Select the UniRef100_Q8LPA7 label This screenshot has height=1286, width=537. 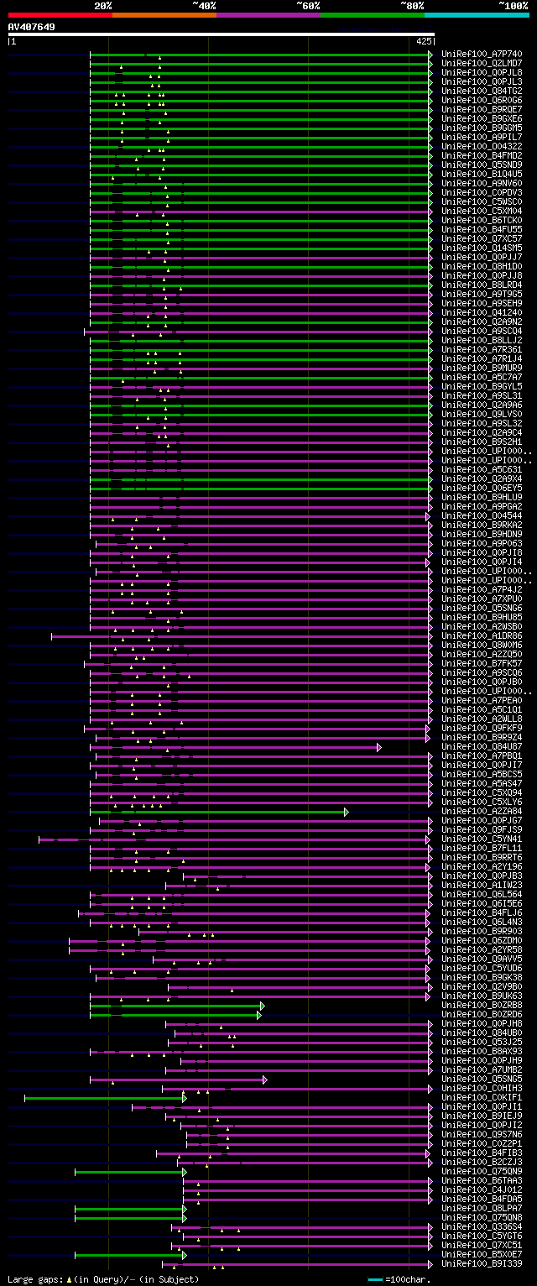coord(482,1209)
